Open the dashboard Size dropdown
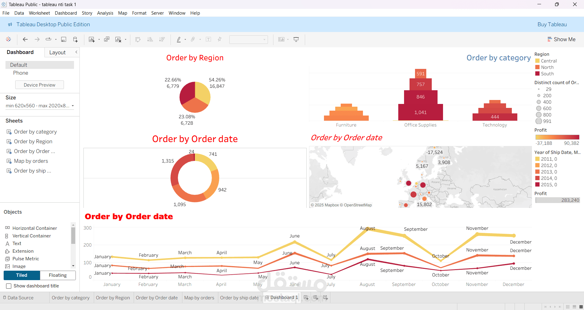This screenshot has height=310, width=584. pyautogui.click(x=73, y=106)
